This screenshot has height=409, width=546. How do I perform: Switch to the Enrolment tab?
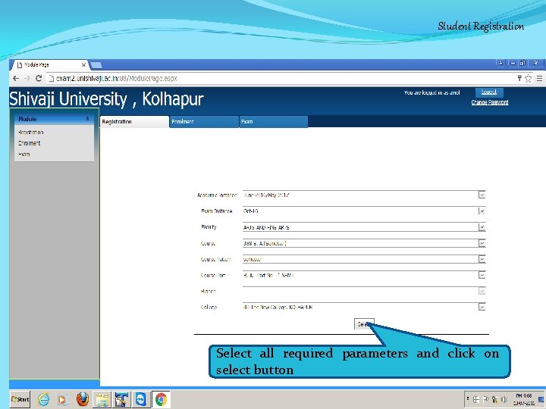pyautogui.click(x=204, y=122)
